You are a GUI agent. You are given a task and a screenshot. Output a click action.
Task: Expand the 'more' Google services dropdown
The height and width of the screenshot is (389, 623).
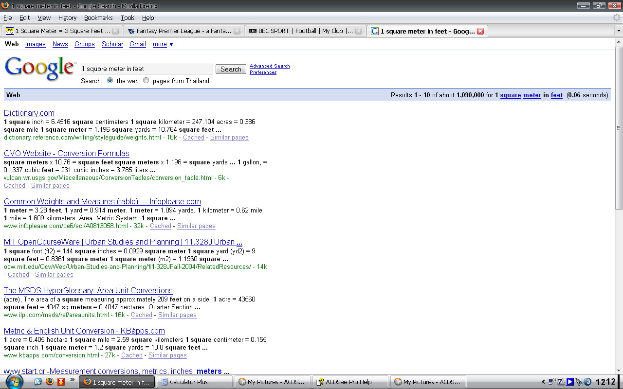pyautogui.click(x=163, y=44)
